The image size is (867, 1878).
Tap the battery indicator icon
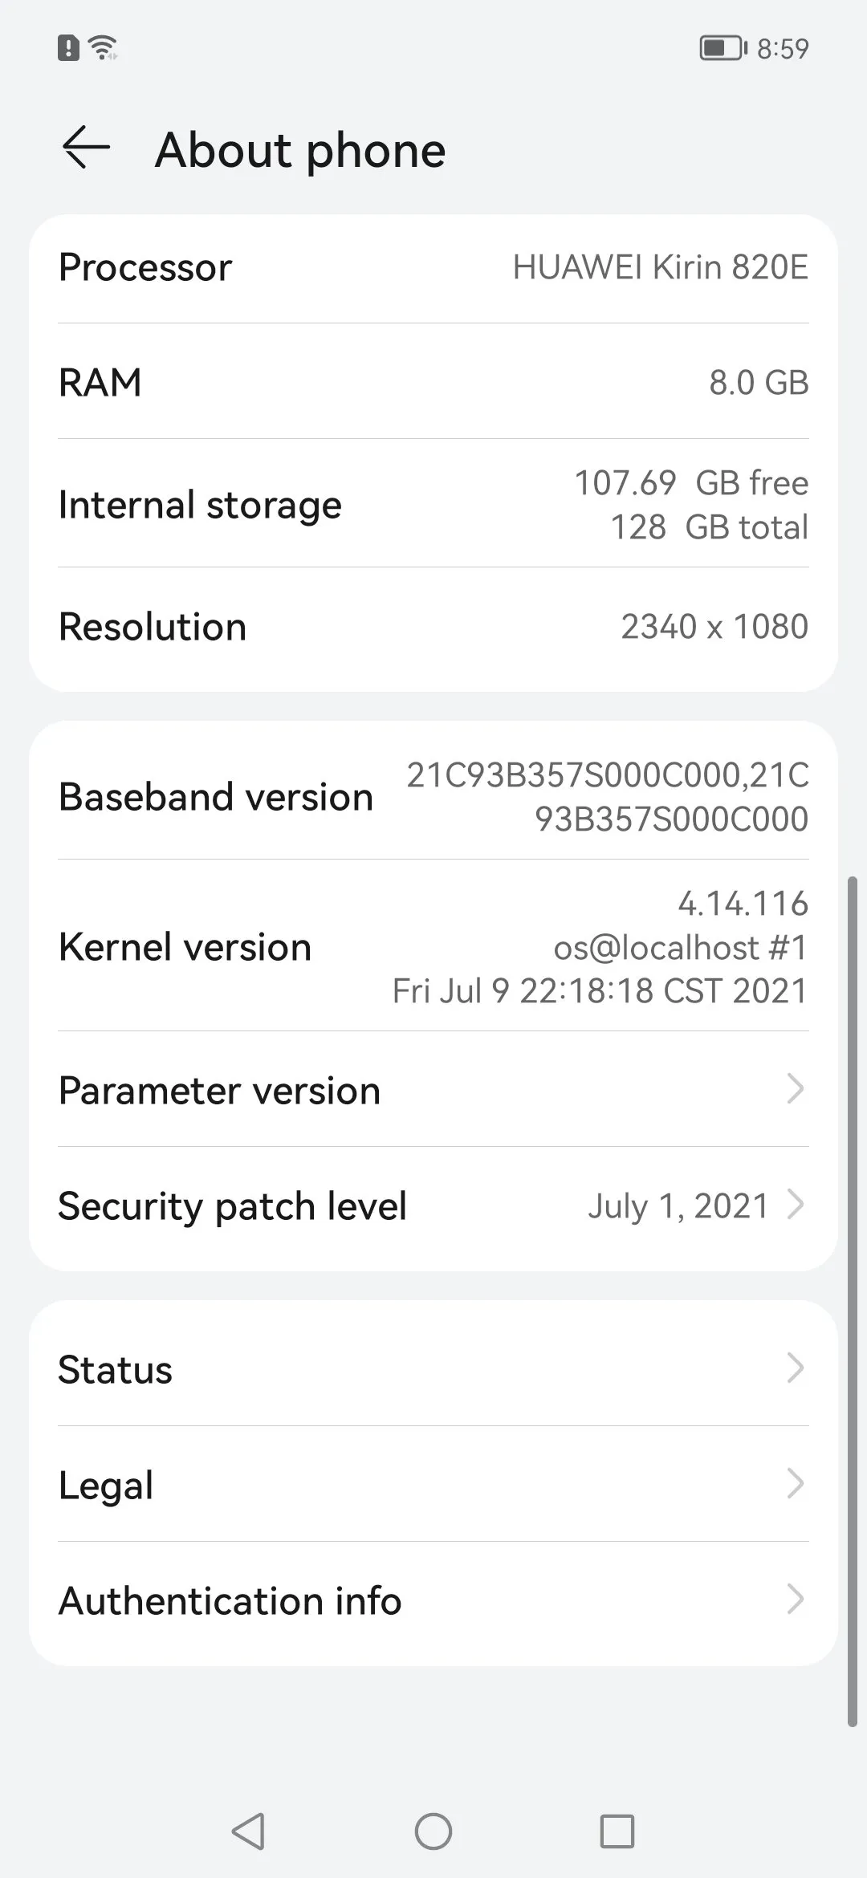tap(722, 48)
